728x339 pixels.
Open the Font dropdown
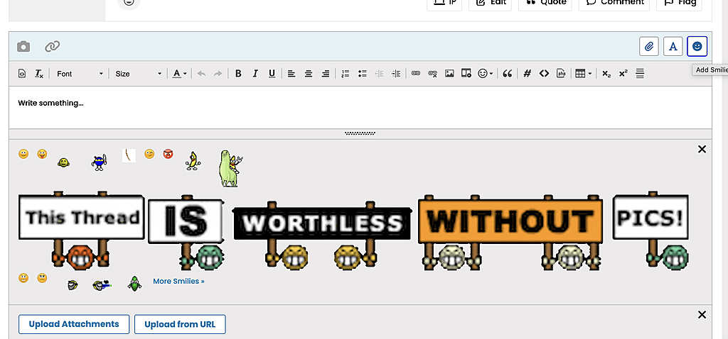80,74
